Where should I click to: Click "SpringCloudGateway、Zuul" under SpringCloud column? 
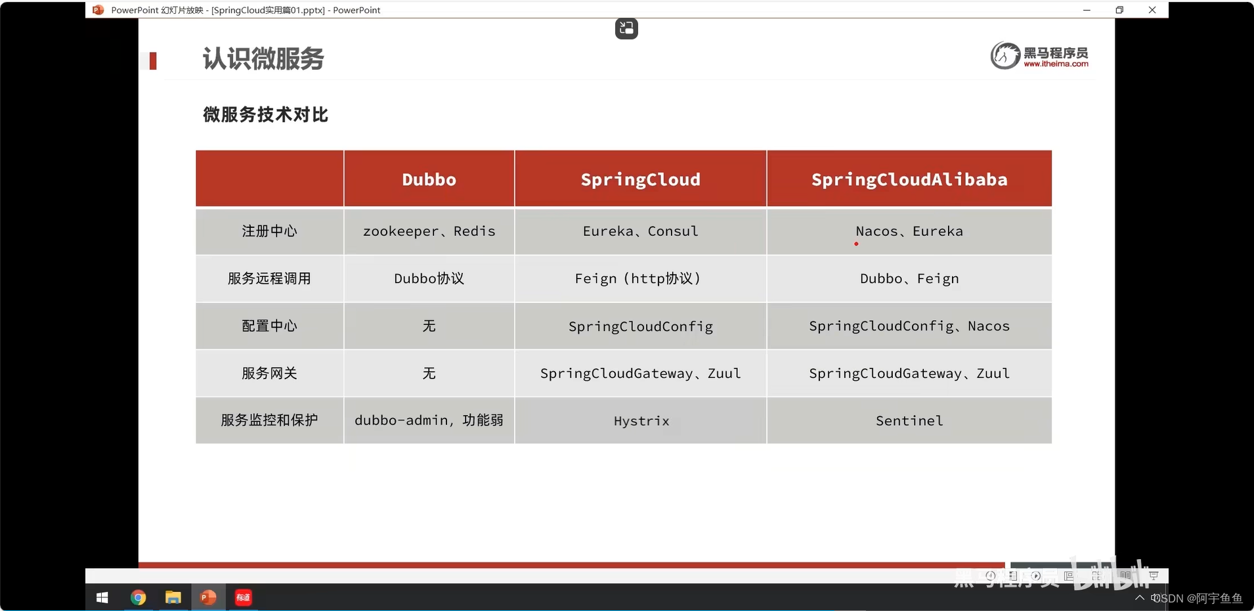[641, 373]
